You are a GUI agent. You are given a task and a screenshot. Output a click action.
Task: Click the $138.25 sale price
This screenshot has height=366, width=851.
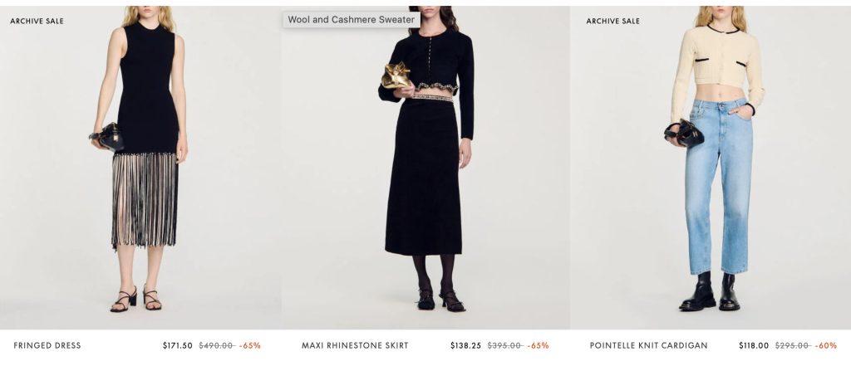tap(465, 345)
